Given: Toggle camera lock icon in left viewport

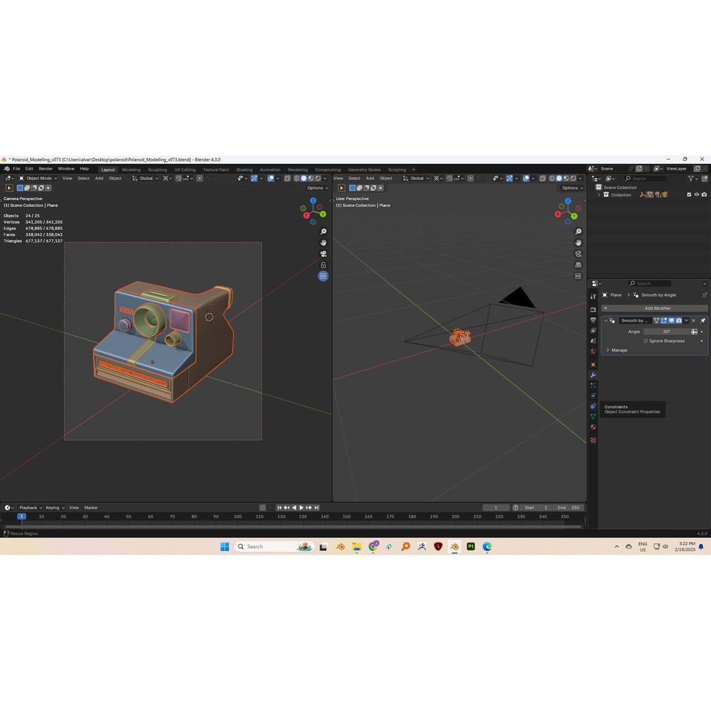Looking at the screenshot, I should [323, 265].
